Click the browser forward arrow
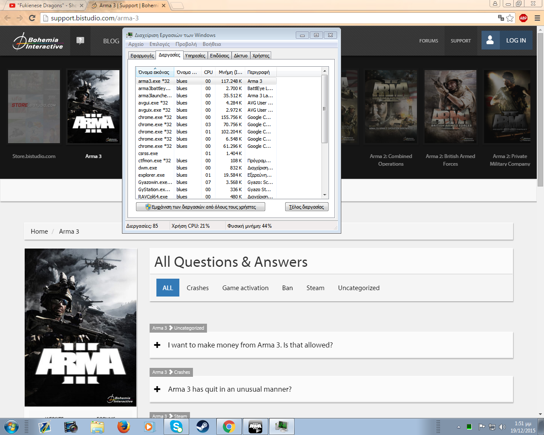This screenshot has width=544, height=435. click(20, 18)
